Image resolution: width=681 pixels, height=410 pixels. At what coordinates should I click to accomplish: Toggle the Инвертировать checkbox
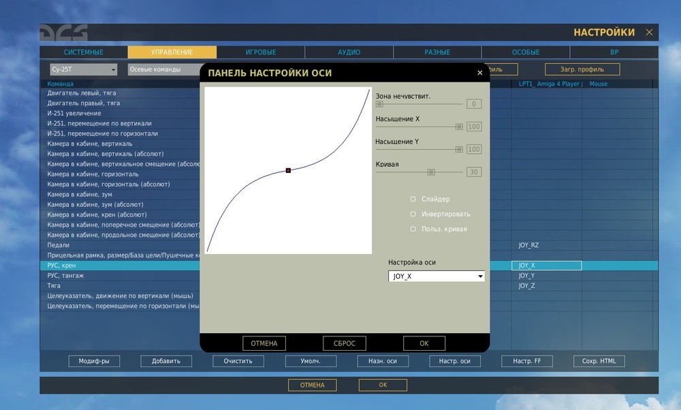pos(413,214)
